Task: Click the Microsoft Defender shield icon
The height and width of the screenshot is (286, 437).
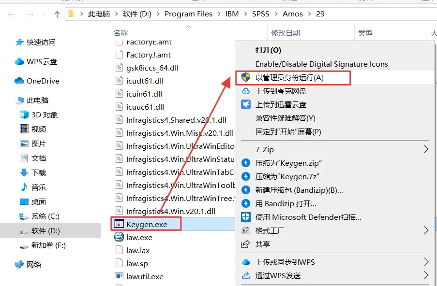Action: coord(246,217)
